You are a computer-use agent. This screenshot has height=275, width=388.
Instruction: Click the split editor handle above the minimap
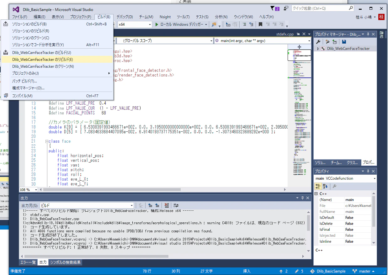(x=299, y=47)
